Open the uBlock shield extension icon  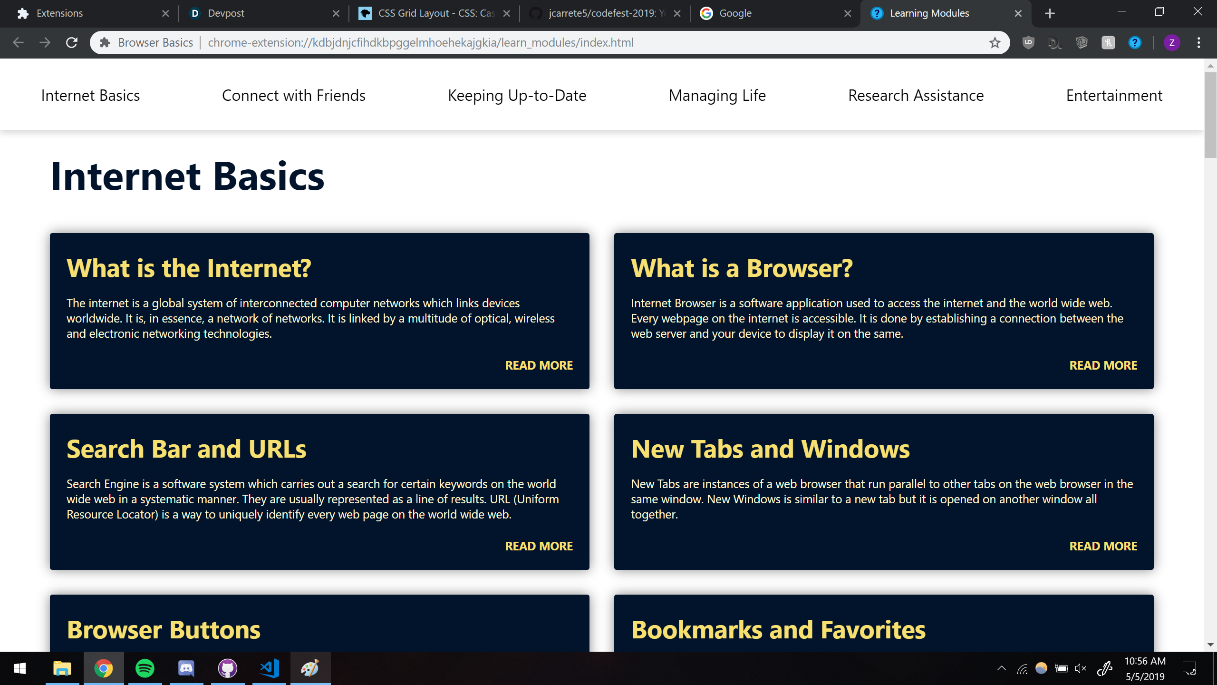(1028, 43)
